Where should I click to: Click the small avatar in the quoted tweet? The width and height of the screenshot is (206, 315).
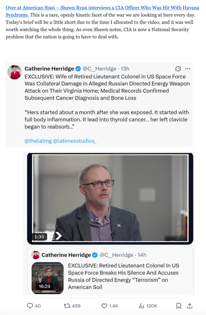pyautogui.click(x=36, y=255)
